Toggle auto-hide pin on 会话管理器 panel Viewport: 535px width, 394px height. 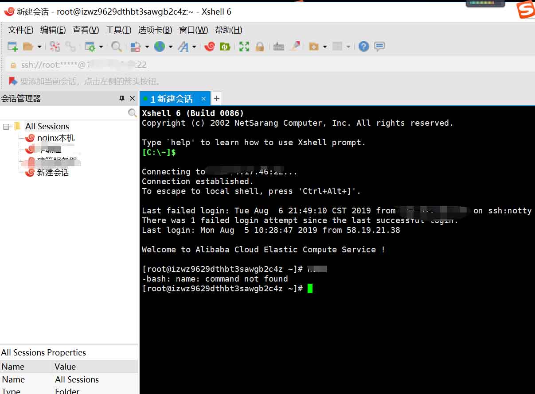tap(121, 98)
